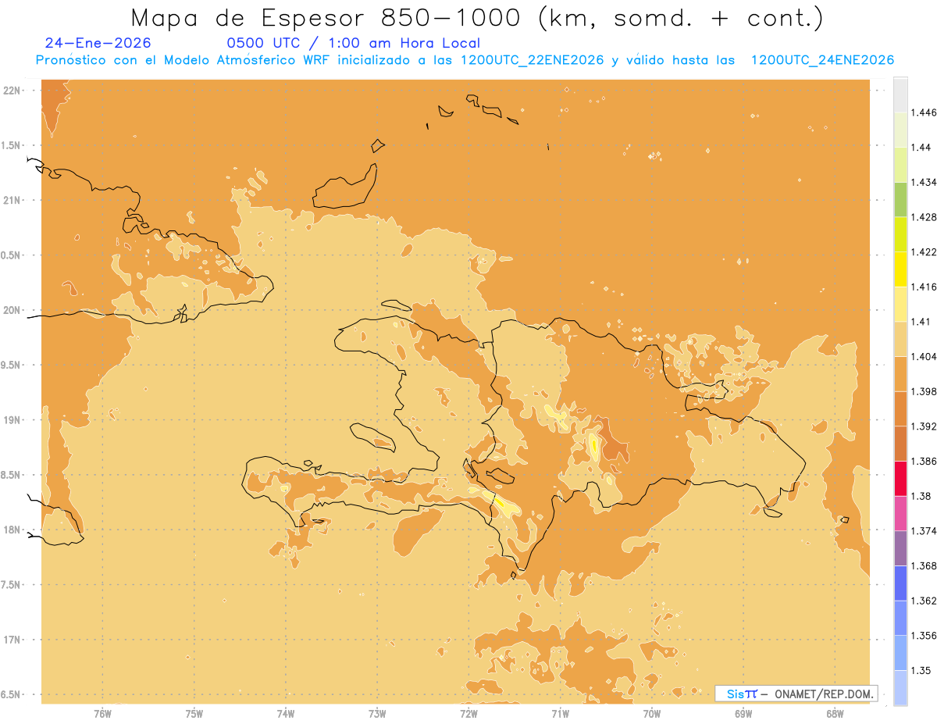
Task: Click the '1.368' colorbar value
Action: click(925, 565)
